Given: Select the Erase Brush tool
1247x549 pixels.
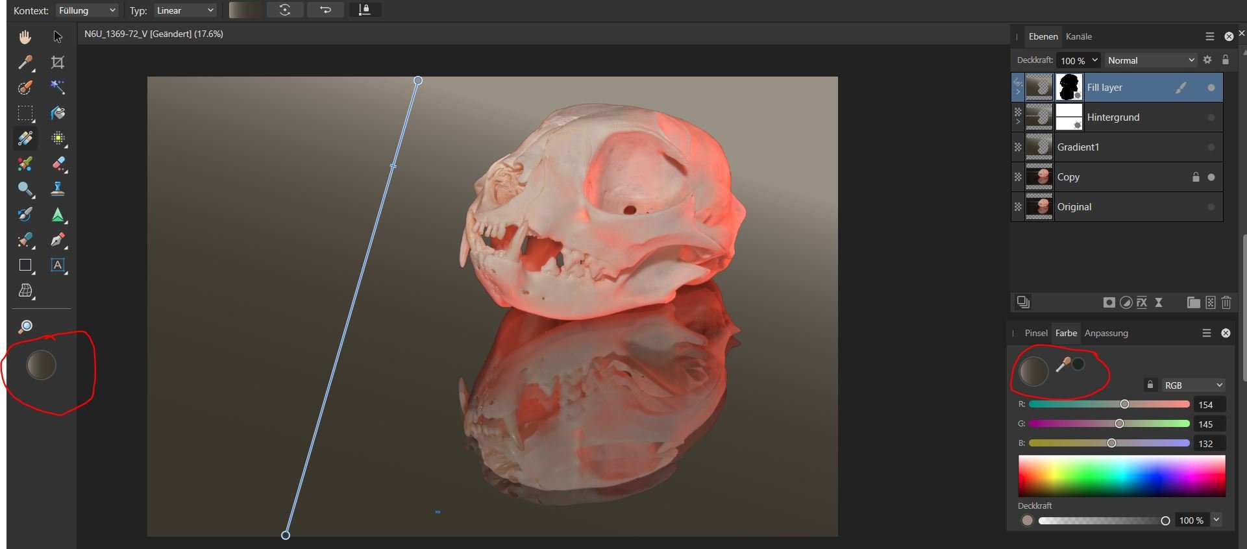Looking at the screenshot, I should (x=58, y=164).
